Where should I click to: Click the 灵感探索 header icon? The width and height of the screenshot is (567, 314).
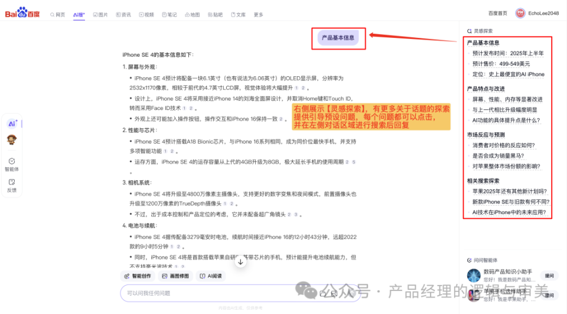coord(469,31)
